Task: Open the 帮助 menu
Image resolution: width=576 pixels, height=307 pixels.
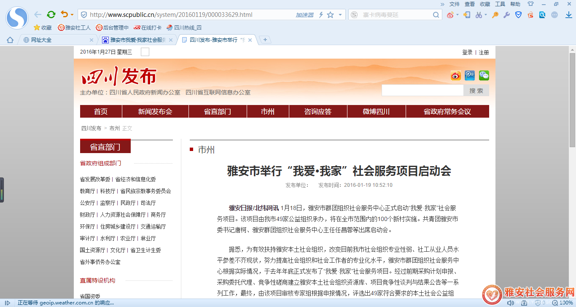Action: pos(515,4)
